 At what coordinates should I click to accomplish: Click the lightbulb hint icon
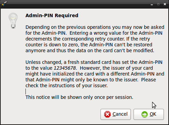click(x=13, y=21)
